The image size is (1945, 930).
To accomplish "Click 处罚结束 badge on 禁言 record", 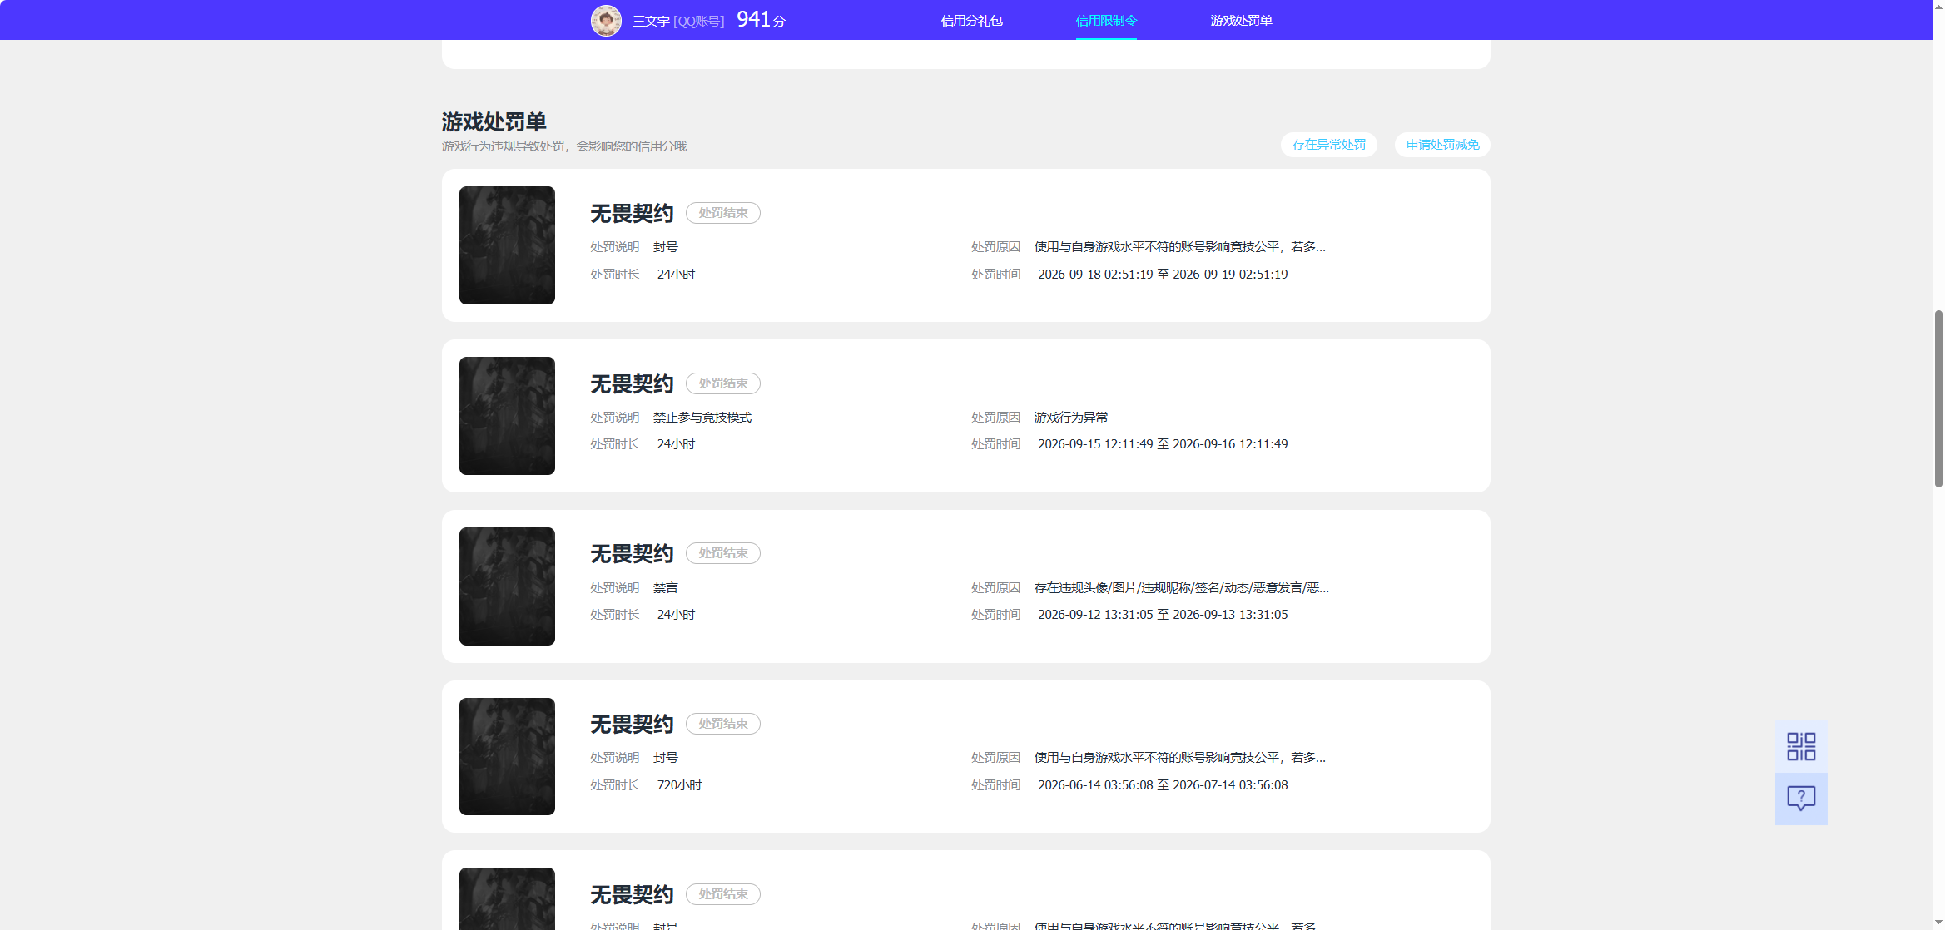I will 722,553.
